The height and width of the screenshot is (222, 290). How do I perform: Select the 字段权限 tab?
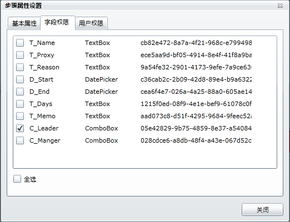pos(57,23)
